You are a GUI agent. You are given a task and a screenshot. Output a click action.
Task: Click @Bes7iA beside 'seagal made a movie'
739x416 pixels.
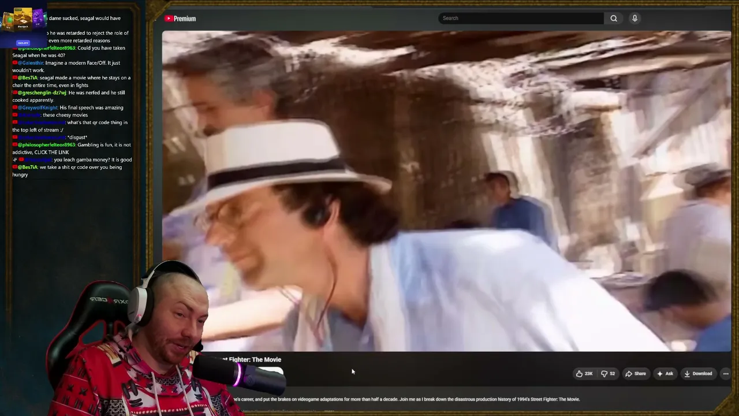coord(27,77)
